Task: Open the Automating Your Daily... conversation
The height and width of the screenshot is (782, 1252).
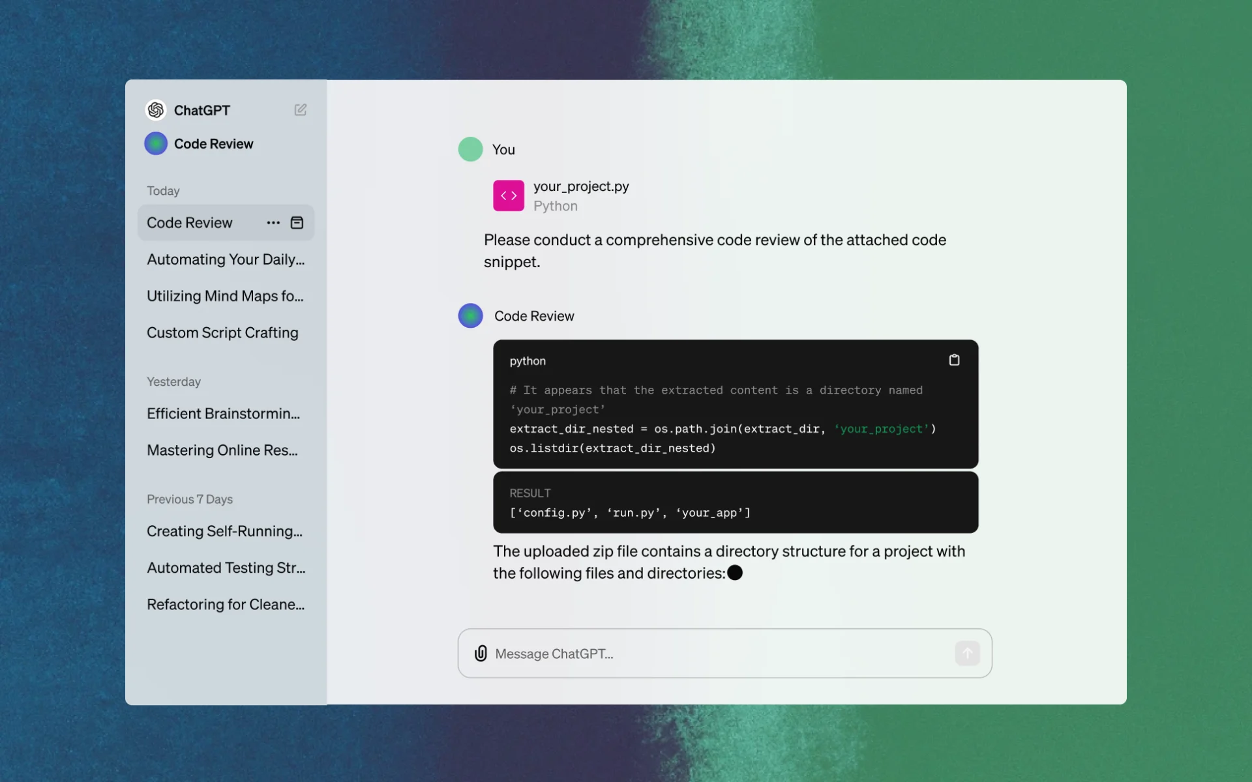Action: pos(226,259)
